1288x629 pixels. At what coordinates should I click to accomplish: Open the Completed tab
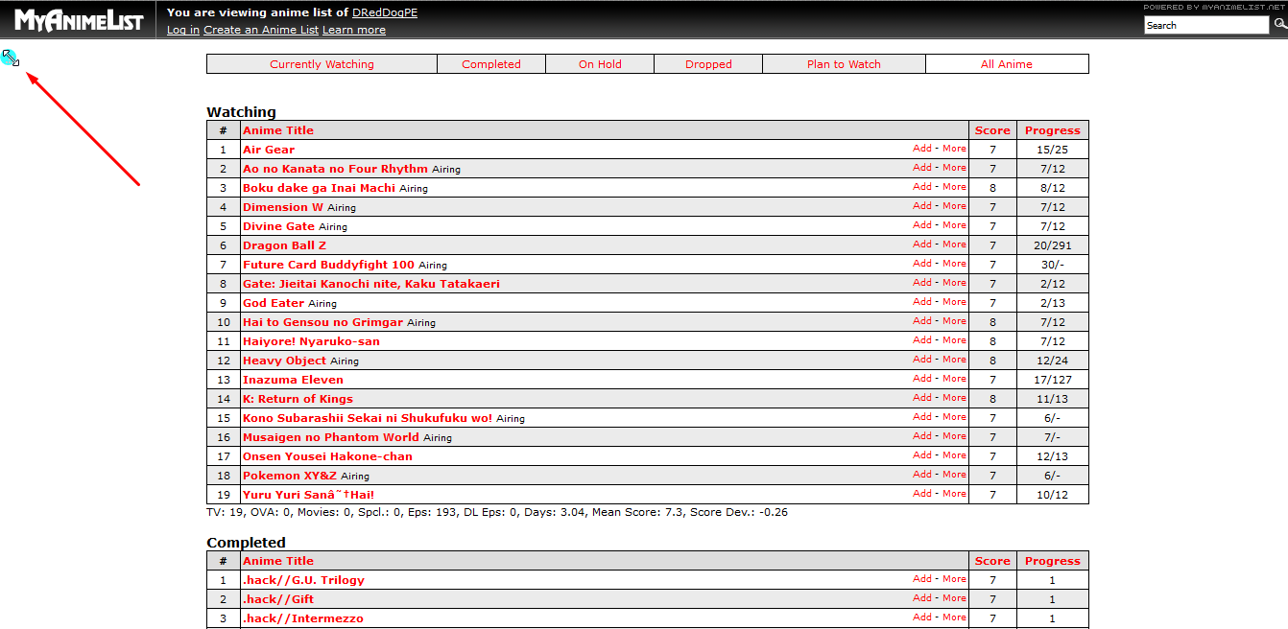(490, 64)
